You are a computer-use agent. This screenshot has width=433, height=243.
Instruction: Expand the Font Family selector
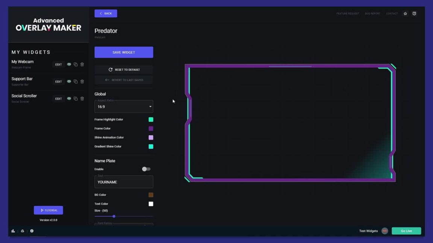click(x=124, y=224)
